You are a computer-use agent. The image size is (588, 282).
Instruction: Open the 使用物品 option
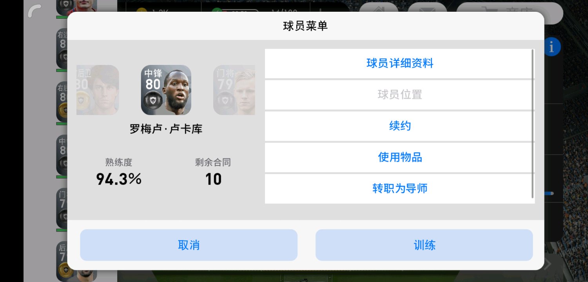pos(400,157)
